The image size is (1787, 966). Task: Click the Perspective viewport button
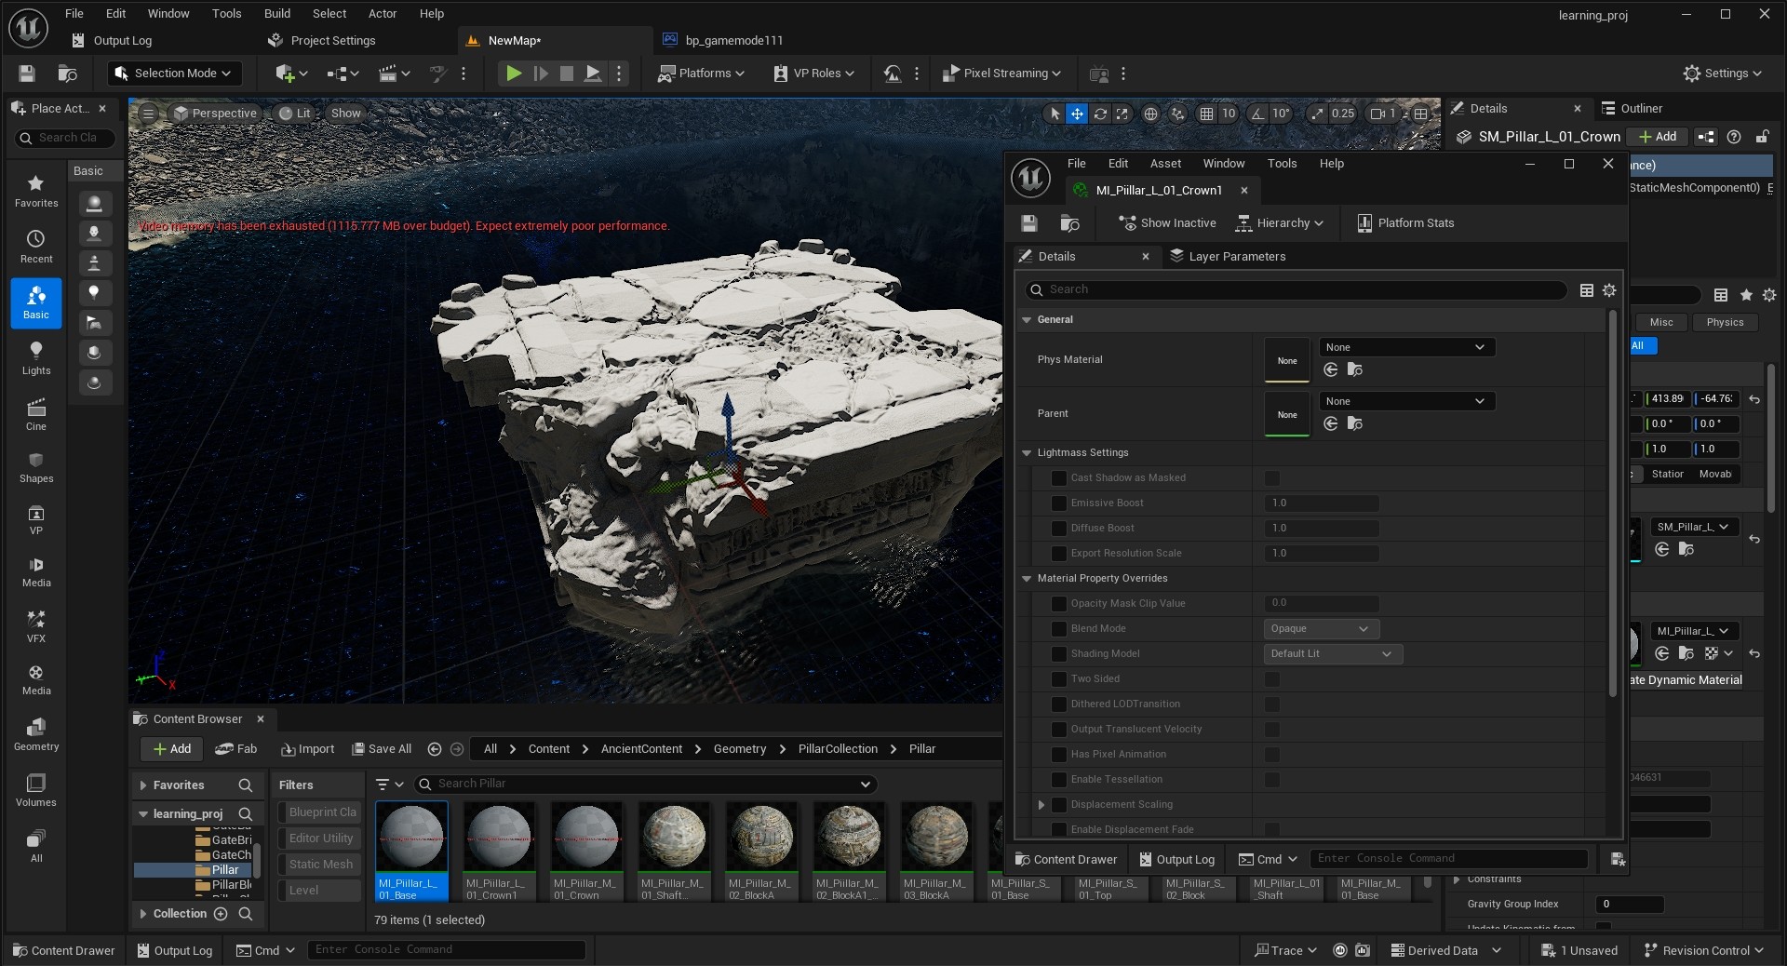[x=215, y=114]
